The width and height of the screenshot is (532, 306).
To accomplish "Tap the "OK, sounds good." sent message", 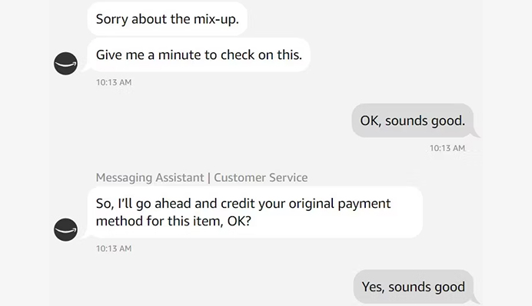I will (x=412, y=120).
